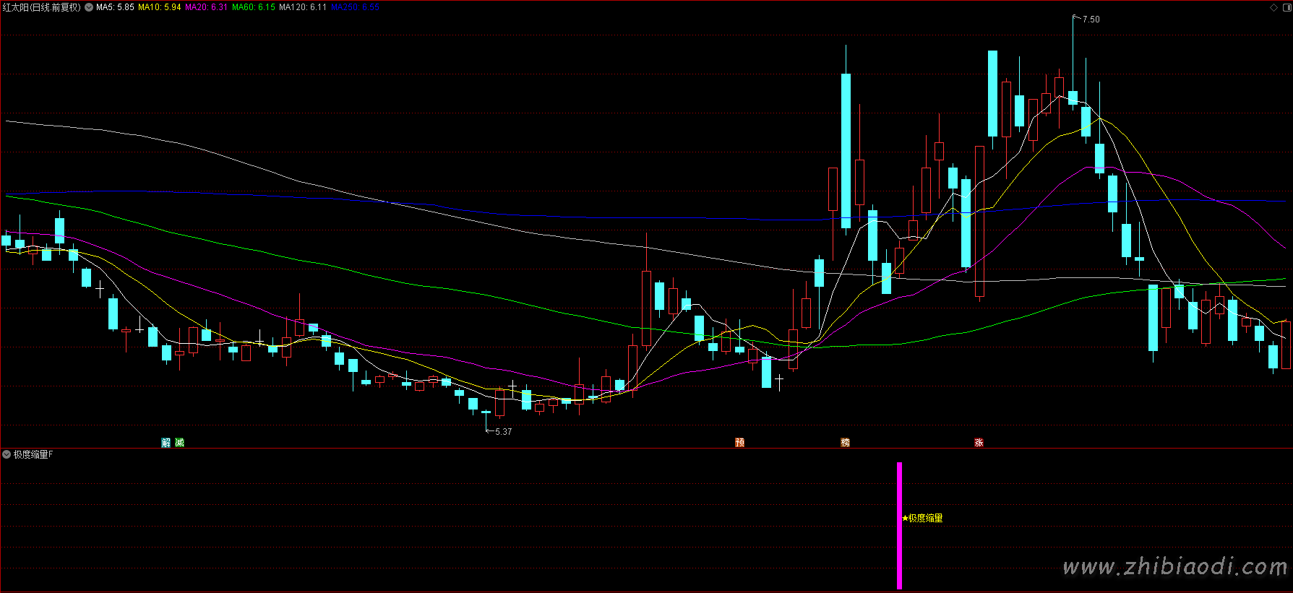The image size is (1293, 593).
Task: Click the diamond icon at top right
Action: [1273, 7]
